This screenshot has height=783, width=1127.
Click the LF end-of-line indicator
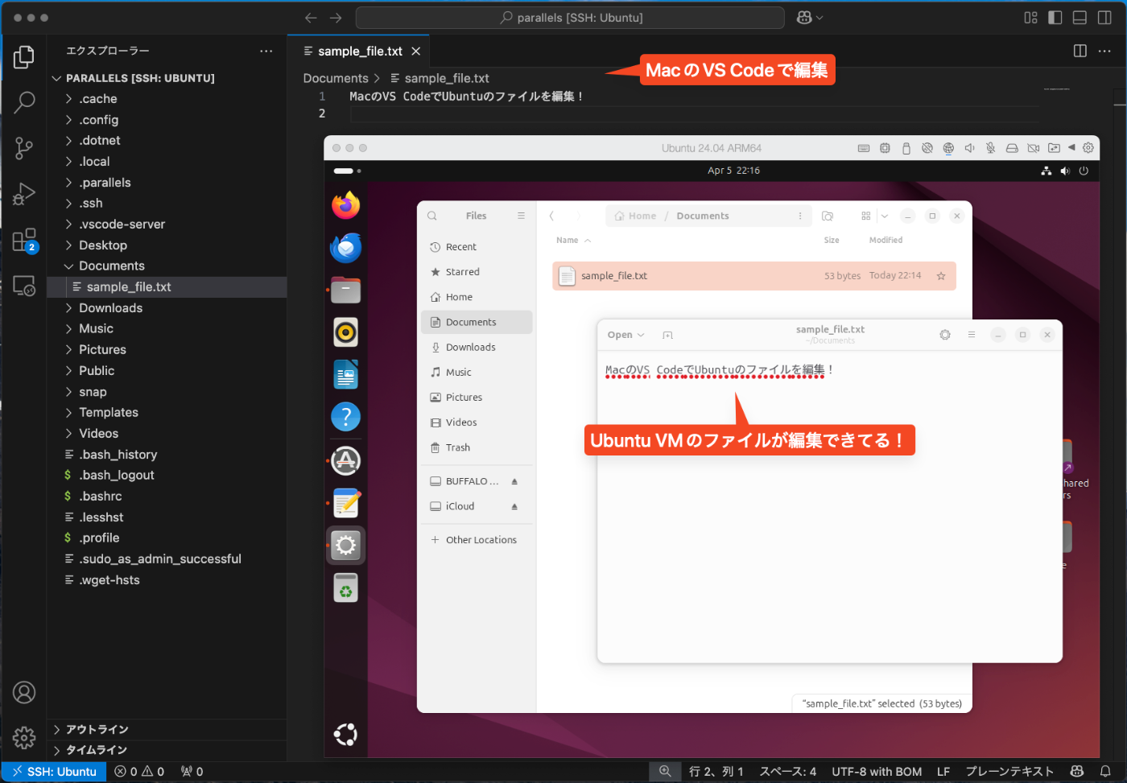tap(943, 771)
